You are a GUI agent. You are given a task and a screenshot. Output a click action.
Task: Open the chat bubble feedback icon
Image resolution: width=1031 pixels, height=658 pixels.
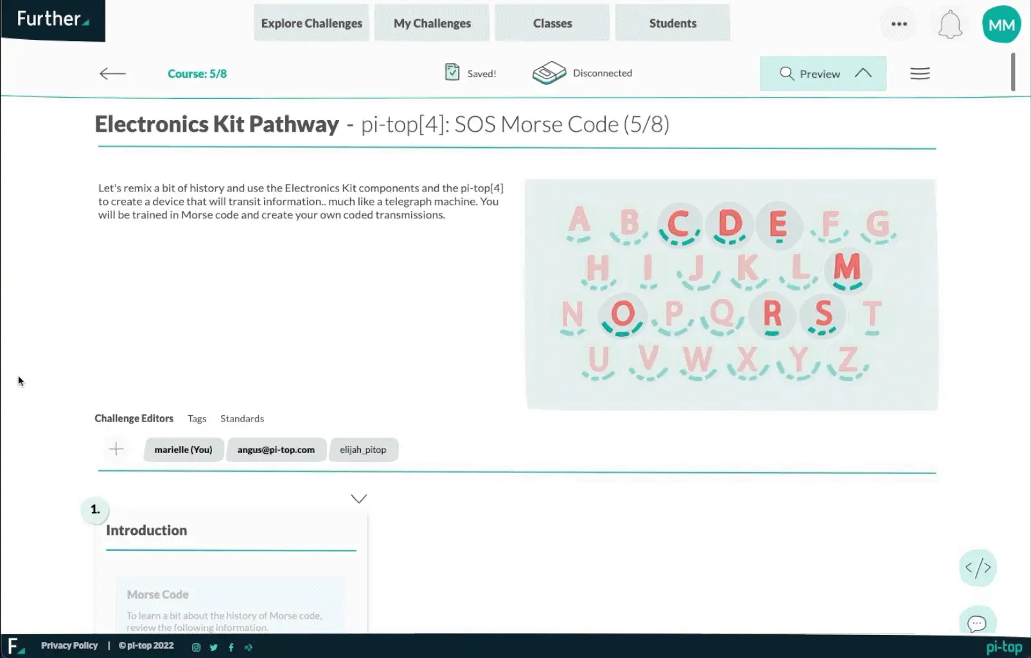pyautogui.click(x=977, y=622)
